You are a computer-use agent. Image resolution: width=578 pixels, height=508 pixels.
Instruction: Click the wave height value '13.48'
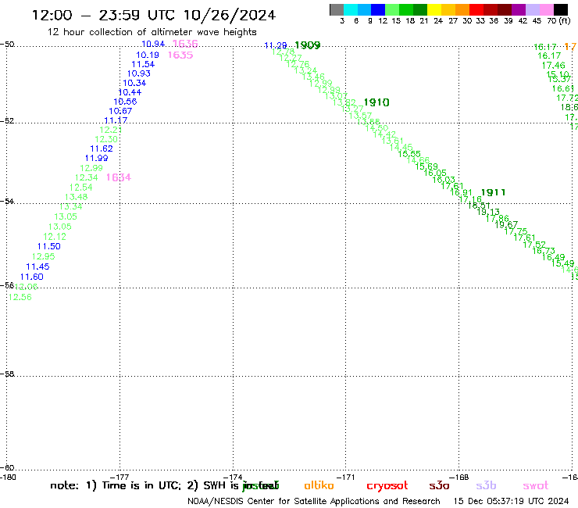coord(77,197)
